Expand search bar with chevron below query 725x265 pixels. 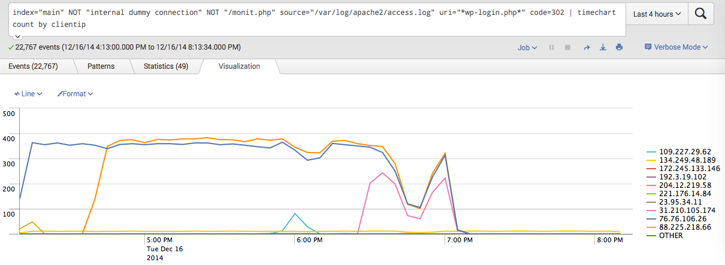tap(18, 36)
